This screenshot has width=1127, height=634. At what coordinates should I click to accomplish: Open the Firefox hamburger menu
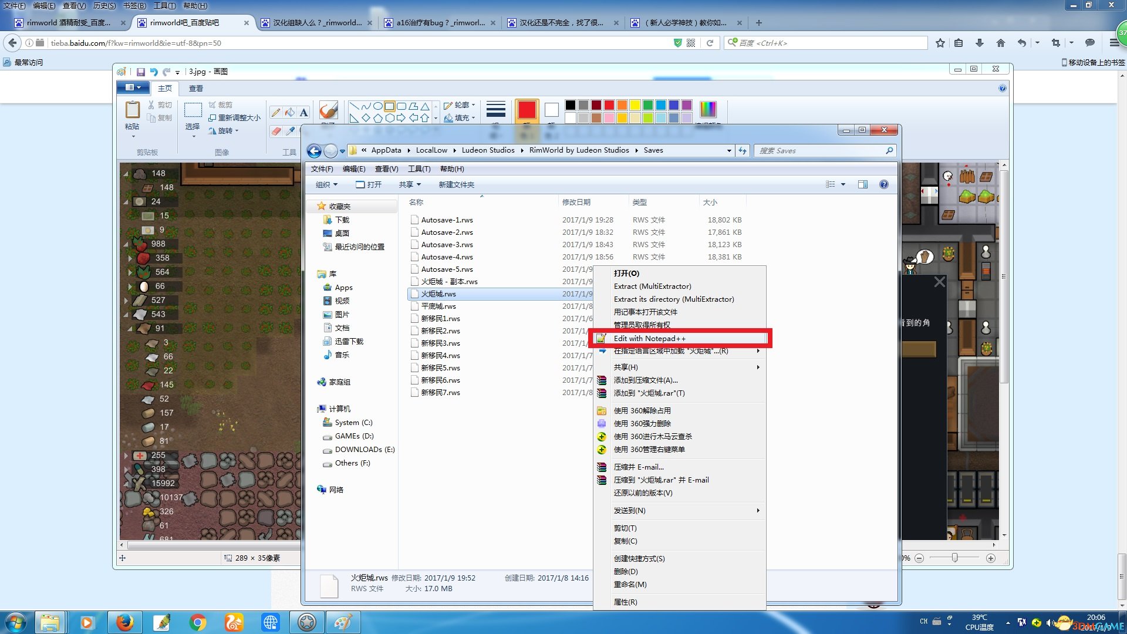[x=1113, y=43]
